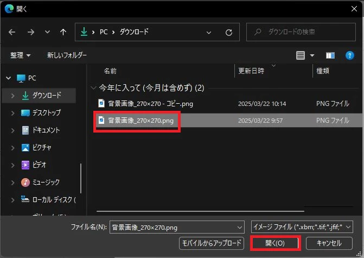The image size is (364, 258).
Task: Change view layout icon
Action: click(x=300, y=55)
